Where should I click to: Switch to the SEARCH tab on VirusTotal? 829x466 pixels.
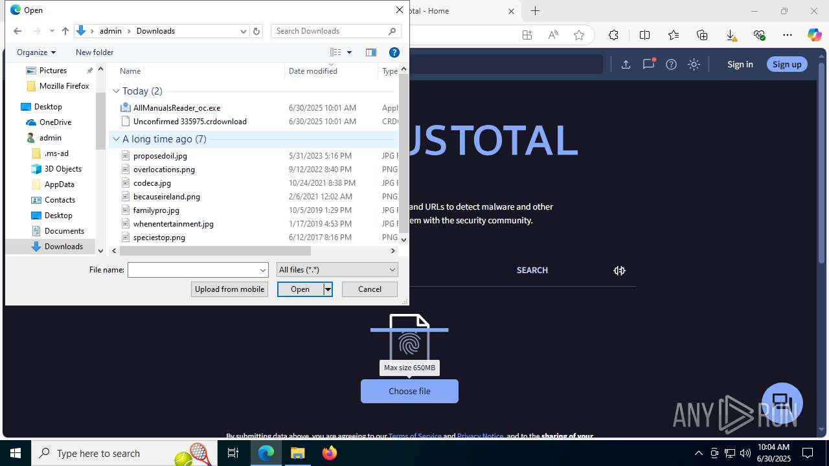(532, 271)
